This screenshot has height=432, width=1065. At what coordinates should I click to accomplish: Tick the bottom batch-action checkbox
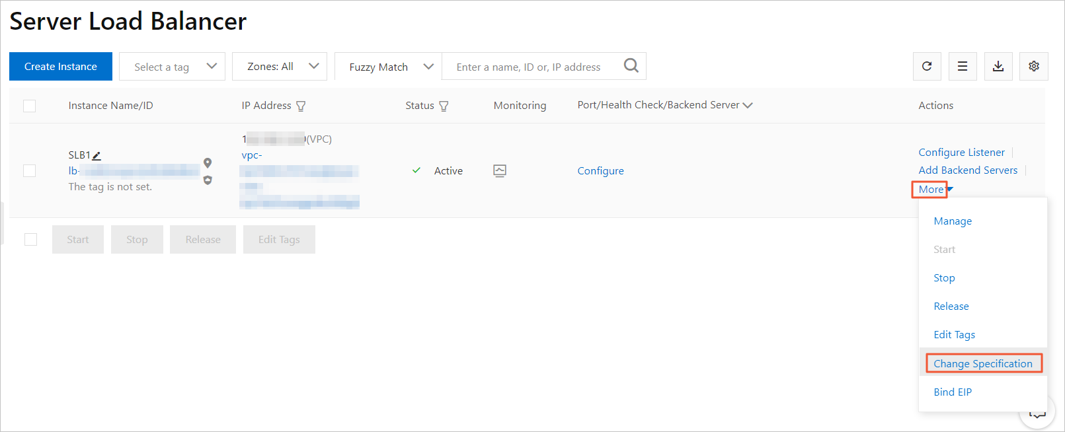click(31, 239)
